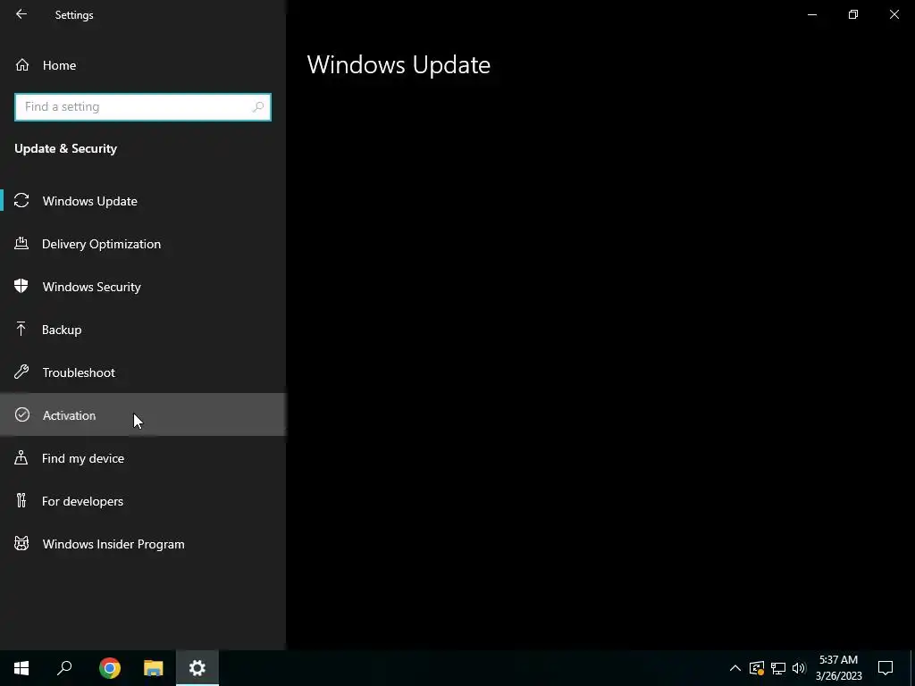Click the Delivery Optimization icon
Viewport: 915px width, 686px height.
pyautogui.click(x=21, y=244)
